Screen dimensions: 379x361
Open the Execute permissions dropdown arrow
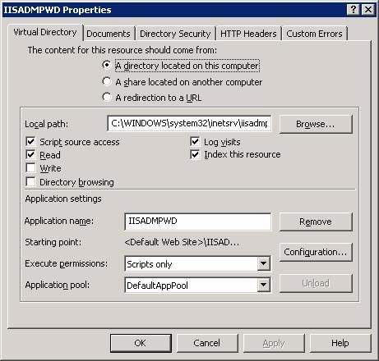264,264
